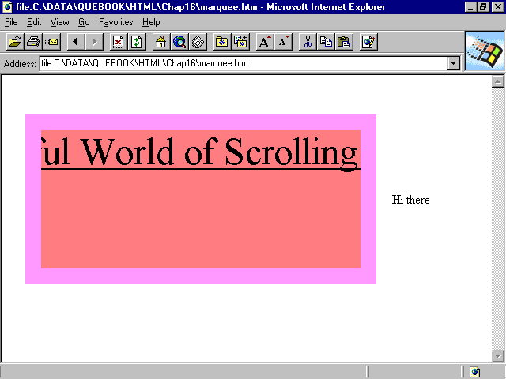Click inside the Address field
The height and width of the screenshot is (379, 506).
237,63
